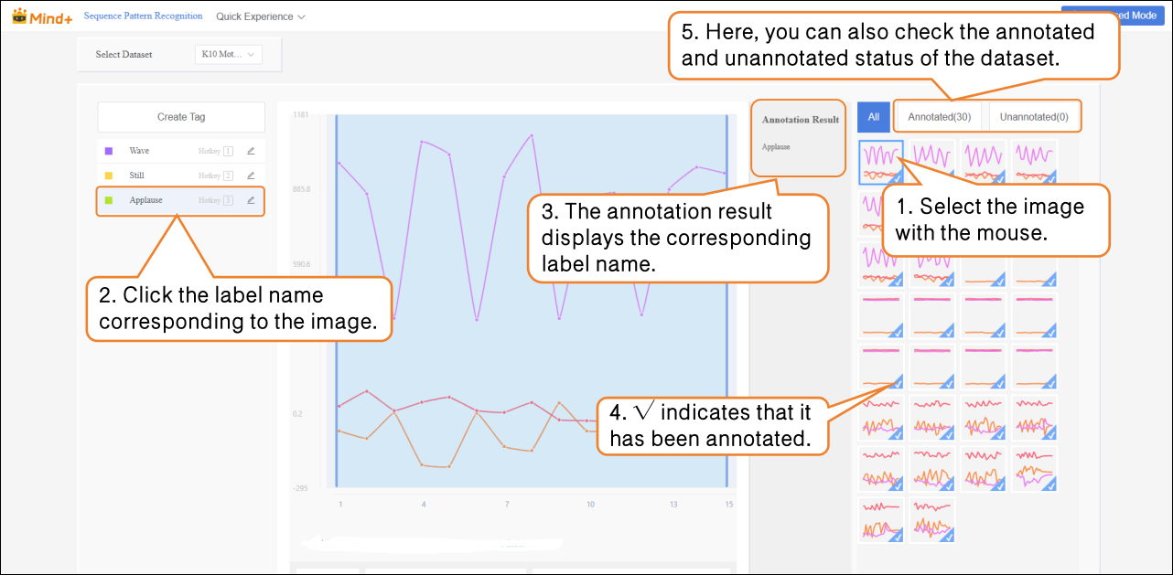This screenshot has height=575, width=1173.
Task: Edit the Applause tag with pencil icon
Action: click(251, 200)
